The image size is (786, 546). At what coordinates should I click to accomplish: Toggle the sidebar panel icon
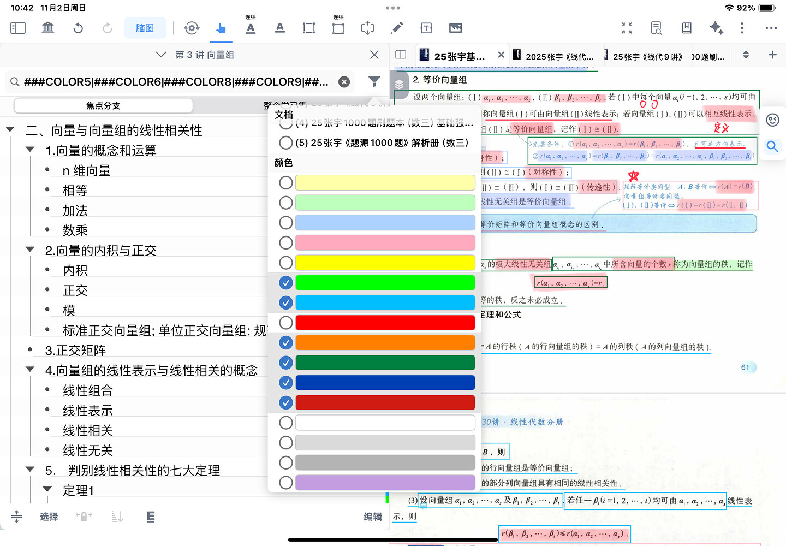[18, 28]
